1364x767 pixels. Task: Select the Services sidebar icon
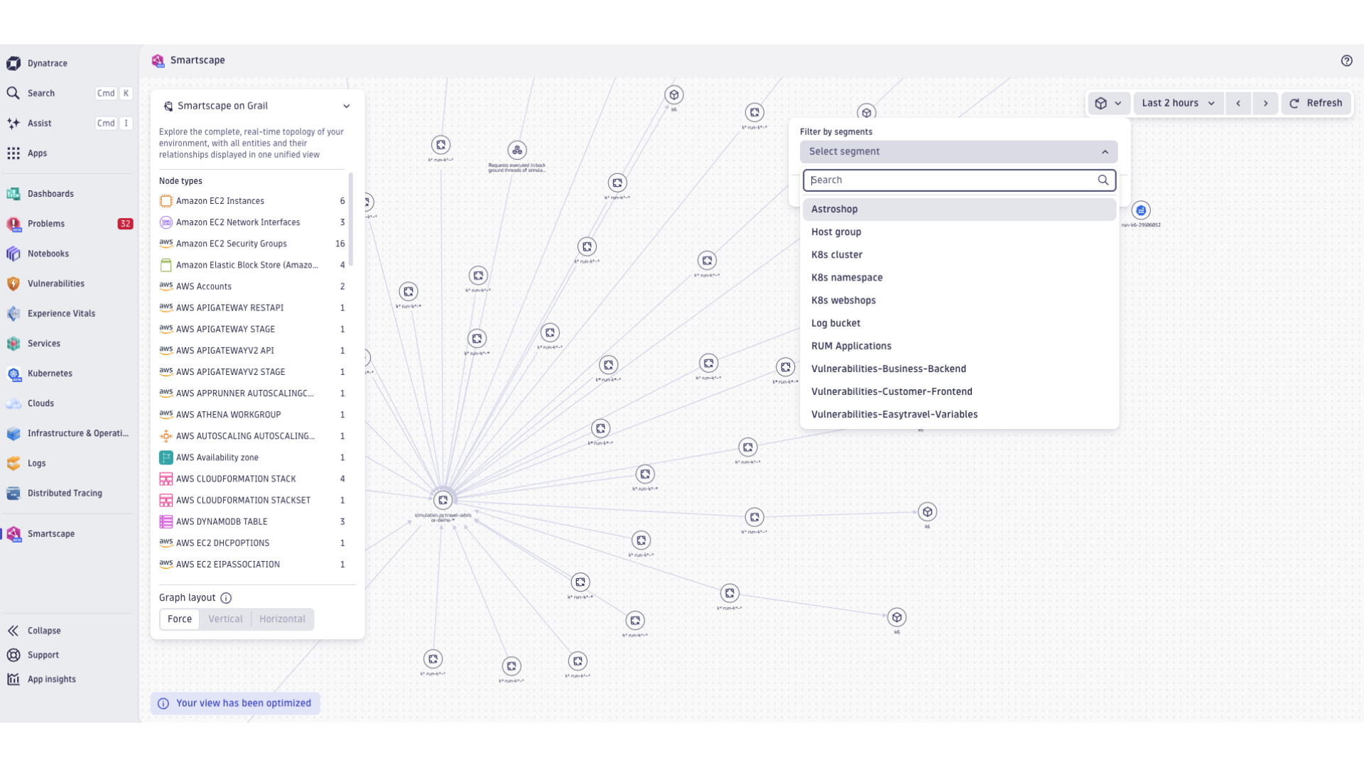[x=13, y=343]
